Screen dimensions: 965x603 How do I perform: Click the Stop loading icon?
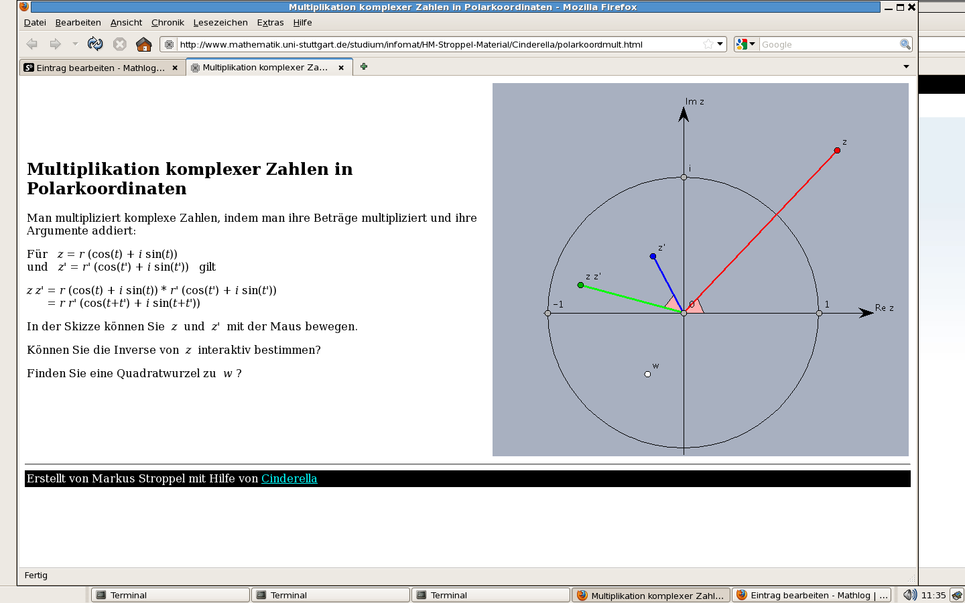pyautogui.click(x=120, y=44)
